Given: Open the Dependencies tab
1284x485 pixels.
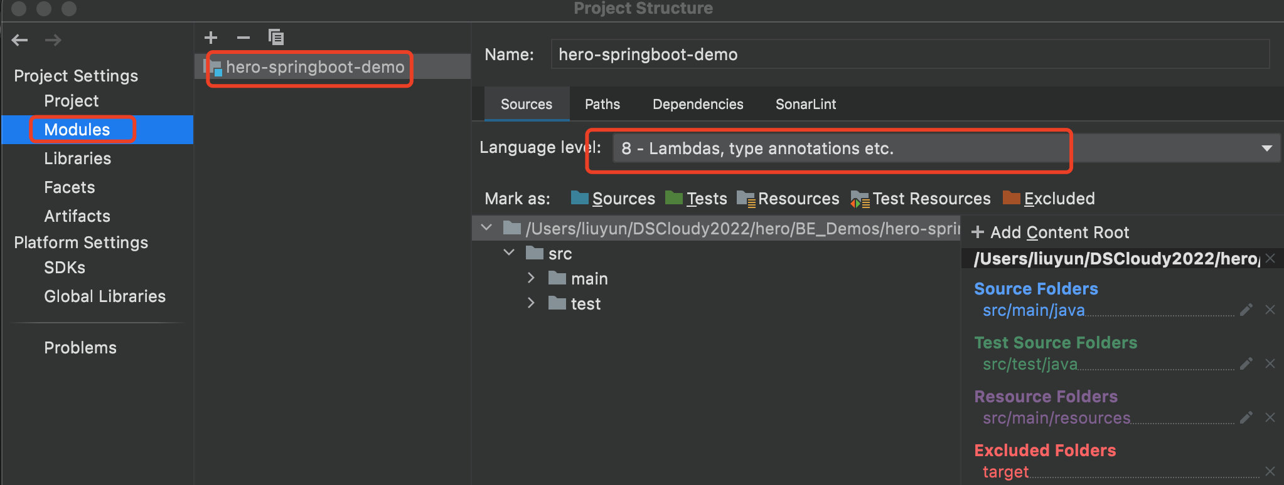Looking at the screenshot, I should pos(698,104).
